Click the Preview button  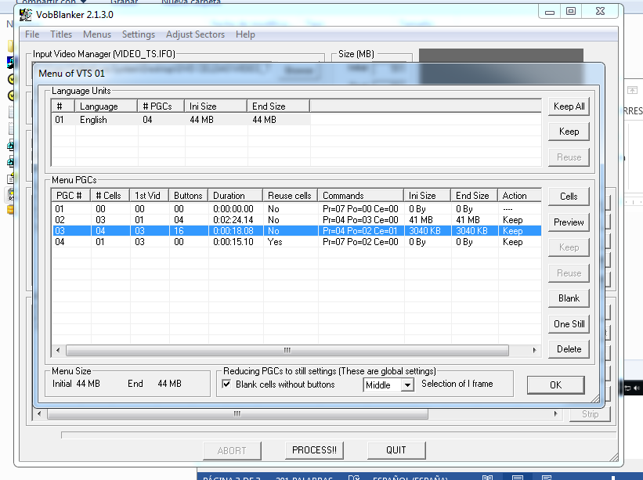pyautogui.click(x=569, y=222)
